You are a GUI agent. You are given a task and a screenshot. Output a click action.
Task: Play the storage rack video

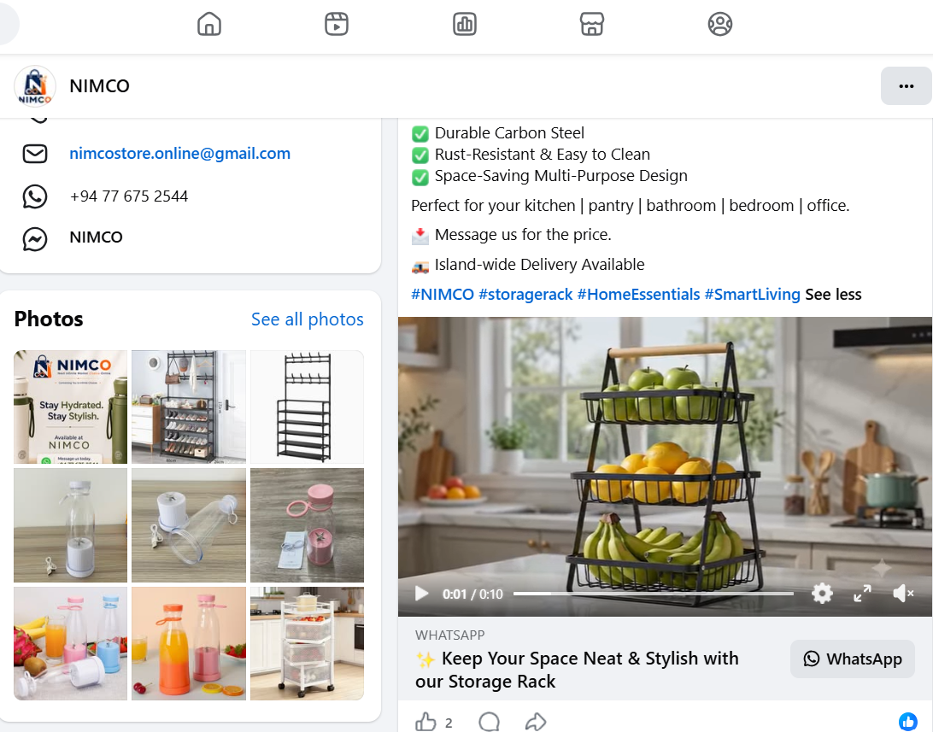(422, 594)
